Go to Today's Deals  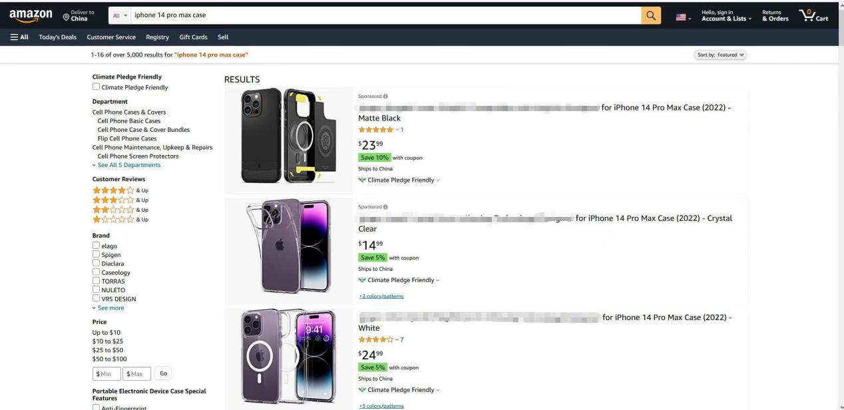pyautogui.click(x=57, y=37)
